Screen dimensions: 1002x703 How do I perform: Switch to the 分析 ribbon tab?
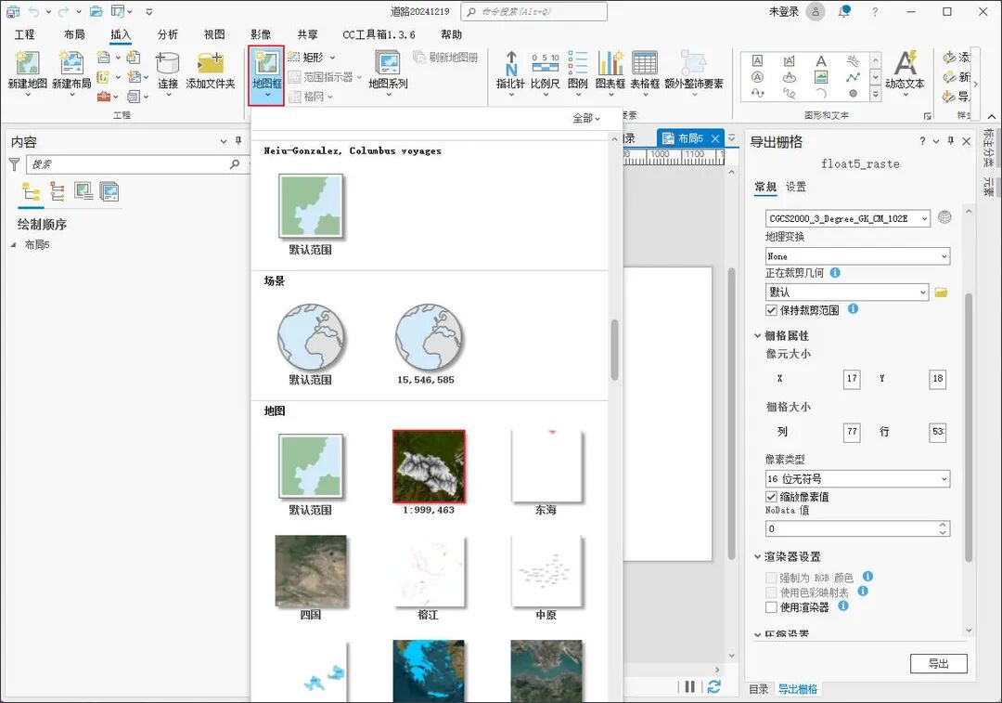[167, 34]
